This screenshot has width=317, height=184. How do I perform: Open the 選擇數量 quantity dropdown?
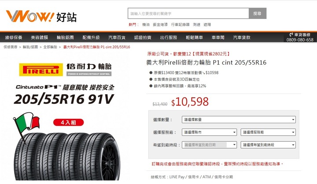(239, 119)
